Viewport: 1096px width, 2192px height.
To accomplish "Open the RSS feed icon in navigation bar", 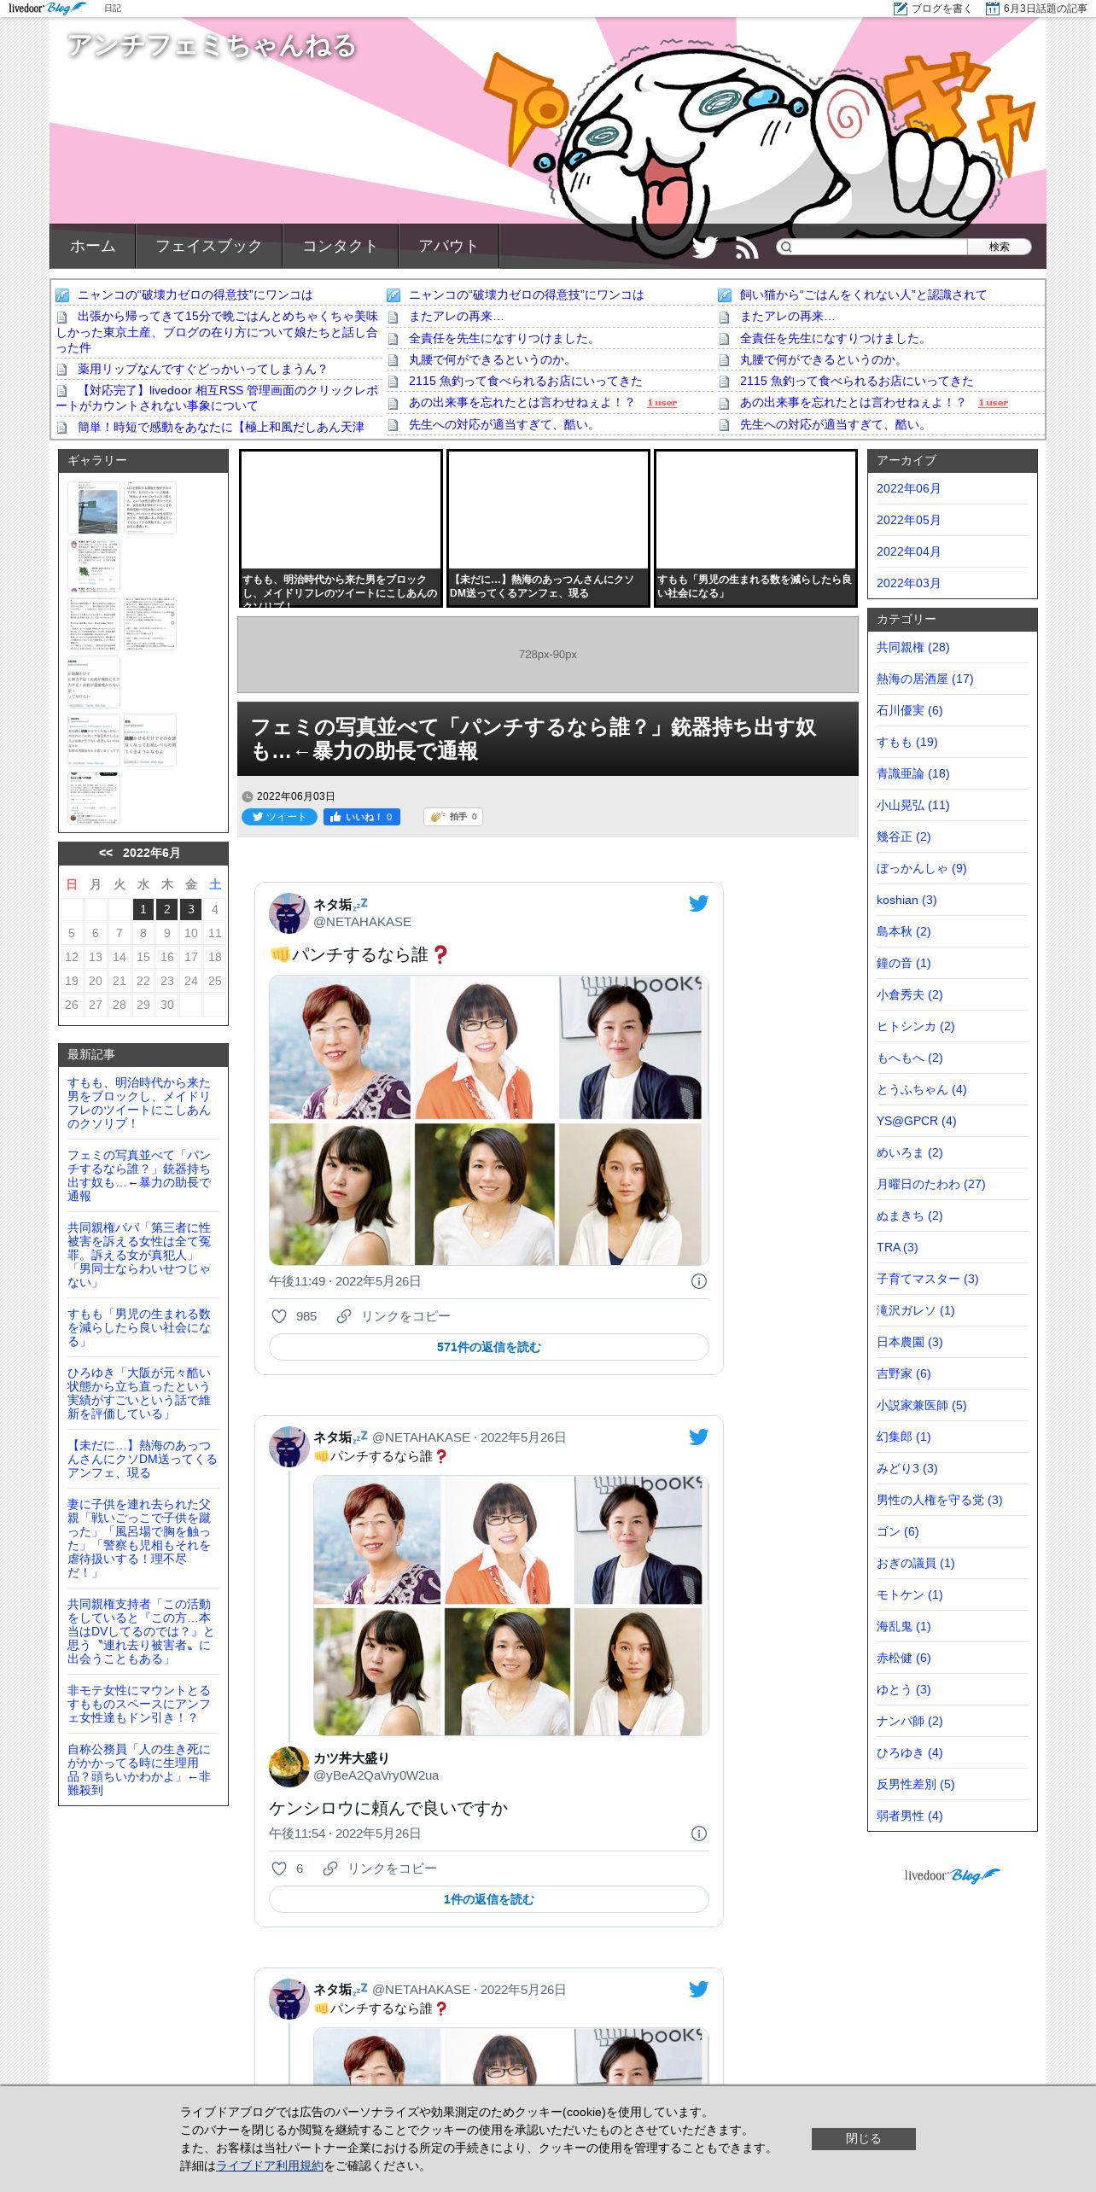I will [747, 248].
